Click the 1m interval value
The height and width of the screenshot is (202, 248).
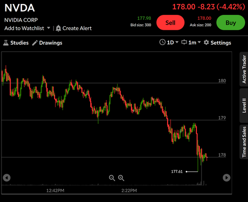click(x=192, y=43)
